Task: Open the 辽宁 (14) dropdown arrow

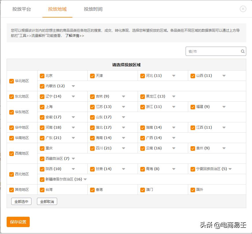Action: coord(73,96)
